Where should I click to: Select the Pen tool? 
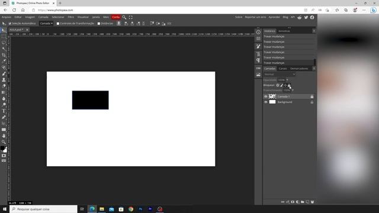point(4,117)
